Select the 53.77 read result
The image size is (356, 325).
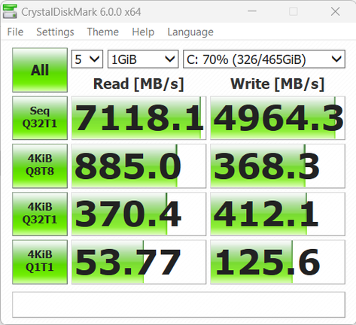138,262
